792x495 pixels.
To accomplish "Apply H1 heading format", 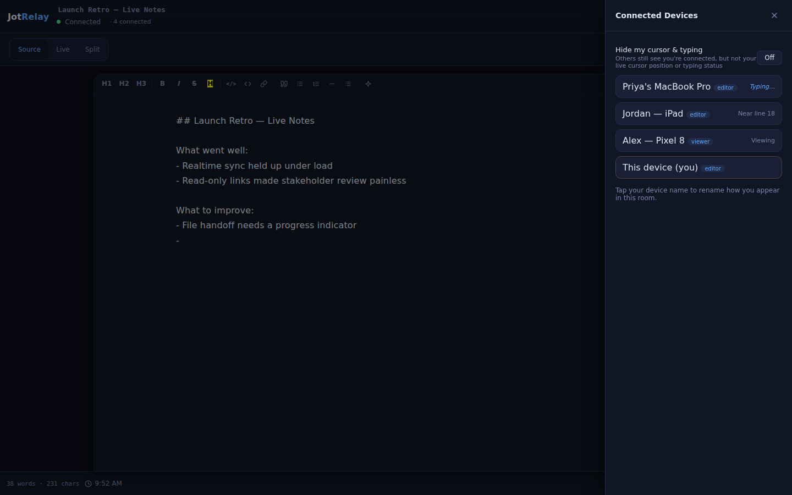I will click(107, 84).
